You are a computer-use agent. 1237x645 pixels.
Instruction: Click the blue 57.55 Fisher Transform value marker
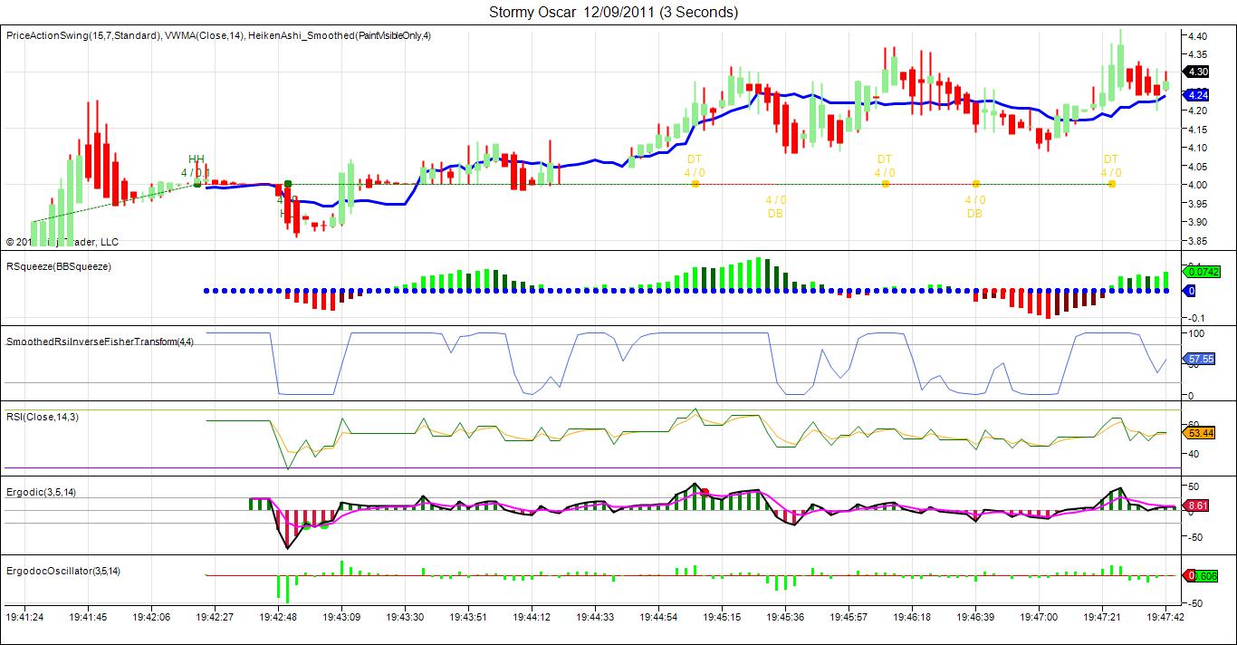(1199, 360)
